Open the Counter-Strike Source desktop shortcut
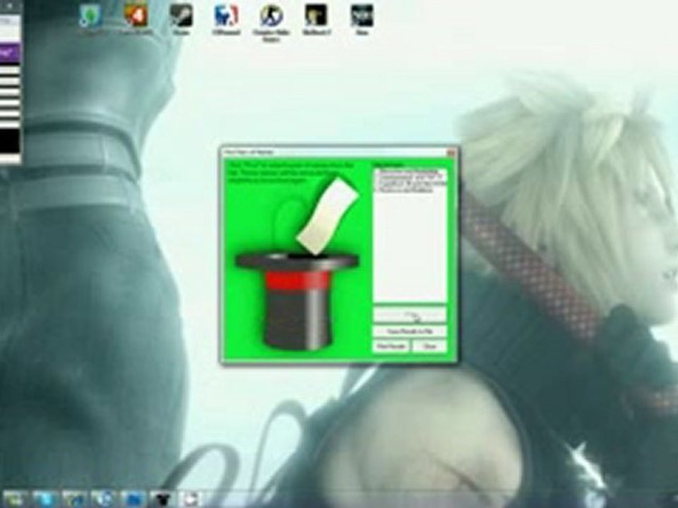This screenshot has width=678, height=508. (271, 23)
